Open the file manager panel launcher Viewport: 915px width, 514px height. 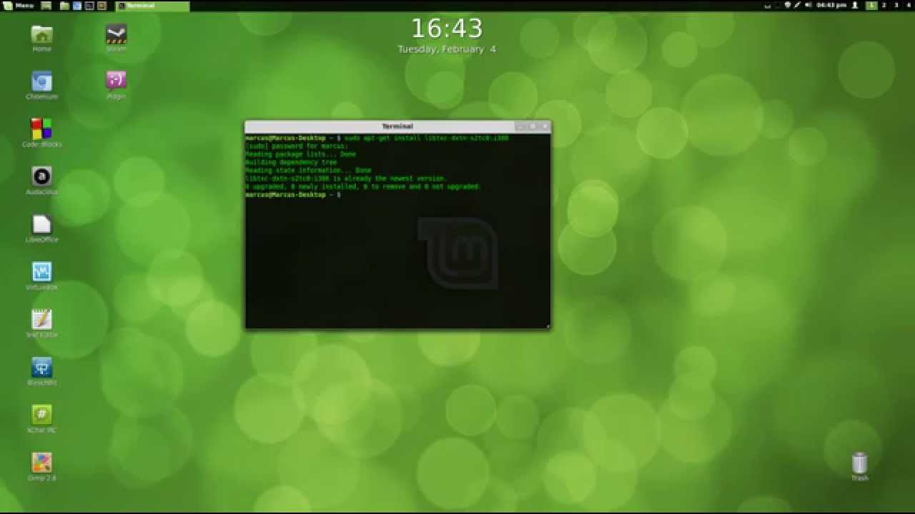point(64,6)
